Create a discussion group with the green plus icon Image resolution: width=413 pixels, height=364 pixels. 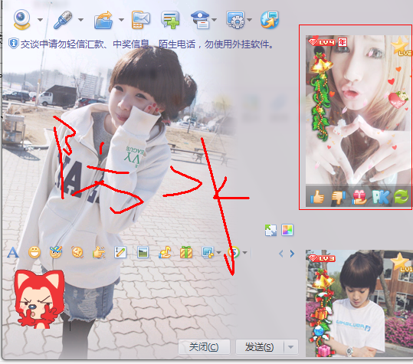[x=170, y=19]
